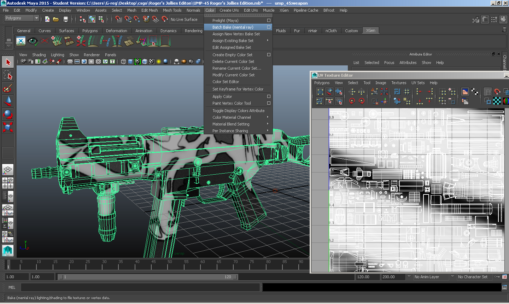Toggle Display Image icon in the UV Texture Editor
This screenshot has height=304, width=509.
[x=465, y=92]
